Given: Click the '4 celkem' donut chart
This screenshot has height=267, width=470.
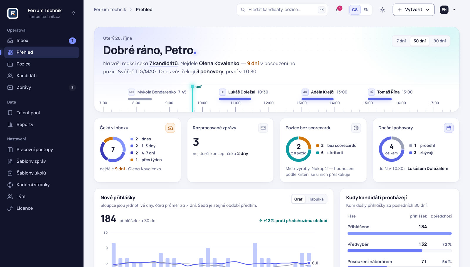Looking at the screenshot, I should pos(392,149).
